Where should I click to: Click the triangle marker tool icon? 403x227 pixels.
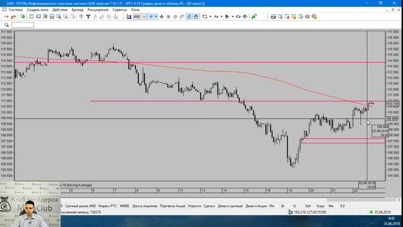(x=227, y=17)
